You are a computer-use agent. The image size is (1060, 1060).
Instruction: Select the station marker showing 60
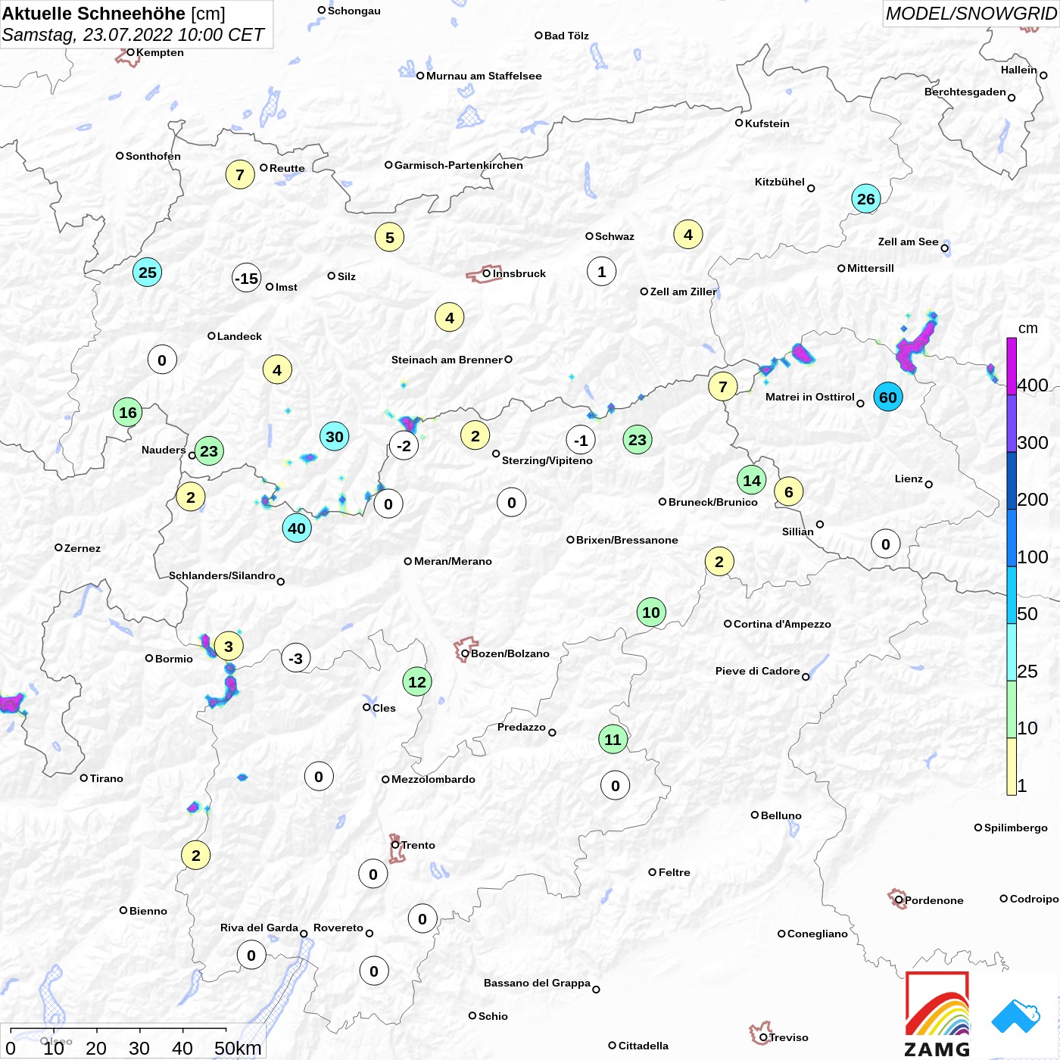tap(888, 397)
